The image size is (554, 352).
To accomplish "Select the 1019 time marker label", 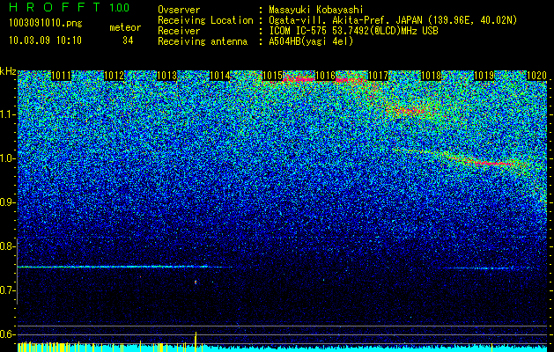I will 484,76.
